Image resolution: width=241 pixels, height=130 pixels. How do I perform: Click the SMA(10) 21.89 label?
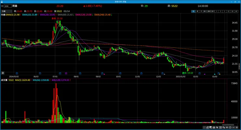coord(30,15)
